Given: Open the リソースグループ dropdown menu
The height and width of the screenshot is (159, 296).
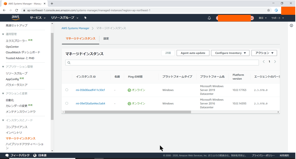Looking at the screenshot, I should coord(65,18).
